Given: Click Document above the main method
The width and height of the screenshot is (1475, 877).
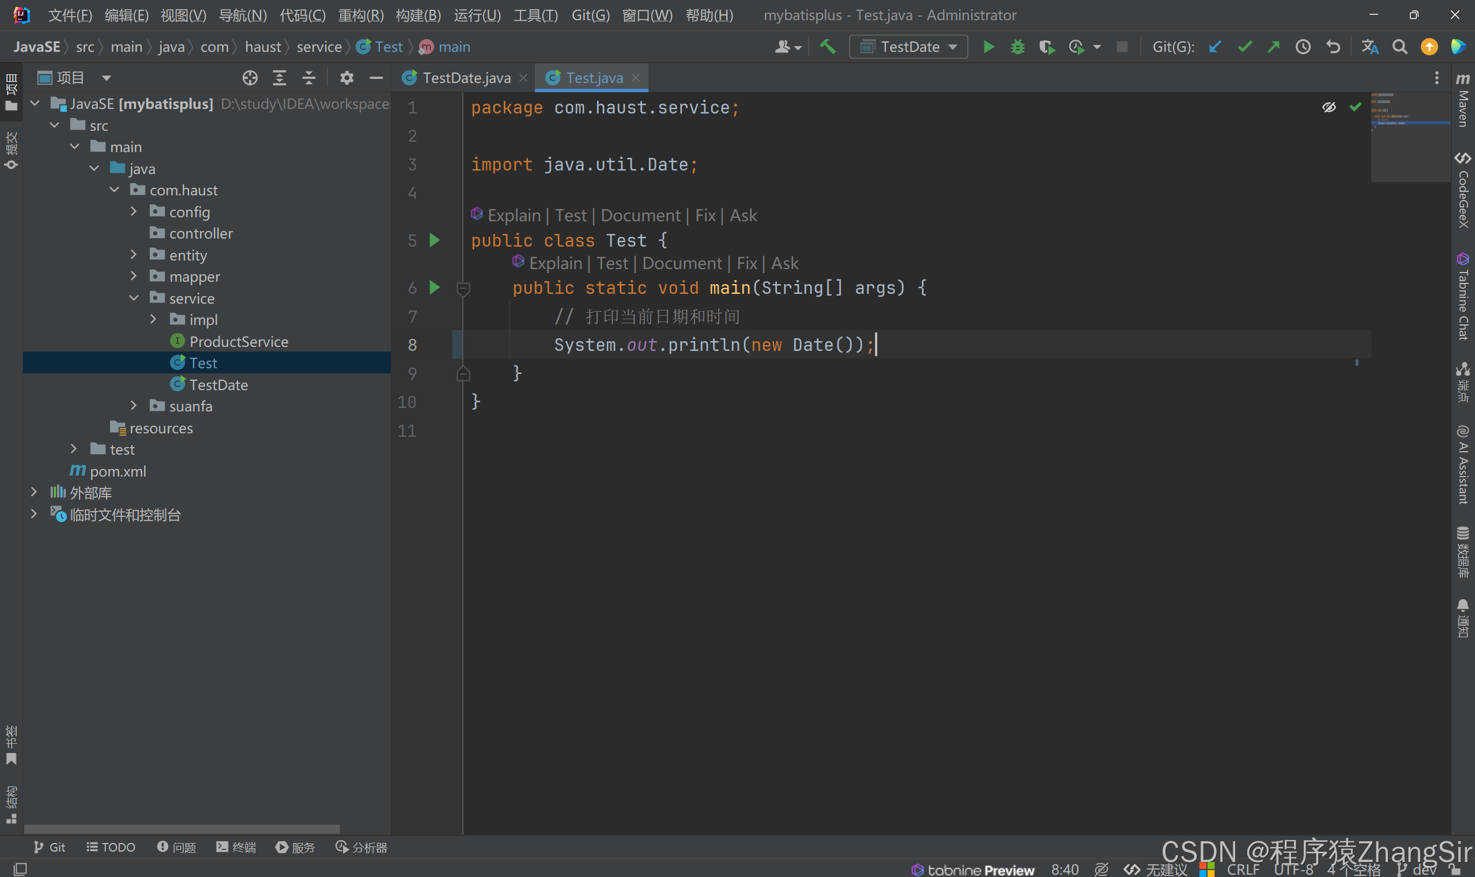Looking at the screenshot, I should (682, 263).
